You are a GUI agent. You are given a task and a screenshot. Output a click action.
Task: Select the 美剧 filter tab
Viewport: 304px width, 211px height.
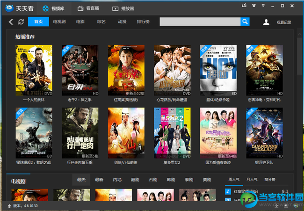coord(207,180)
